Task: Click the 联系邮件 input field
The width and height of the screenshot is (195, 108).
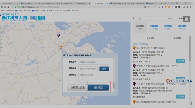Action: click(x=94, y=62)
